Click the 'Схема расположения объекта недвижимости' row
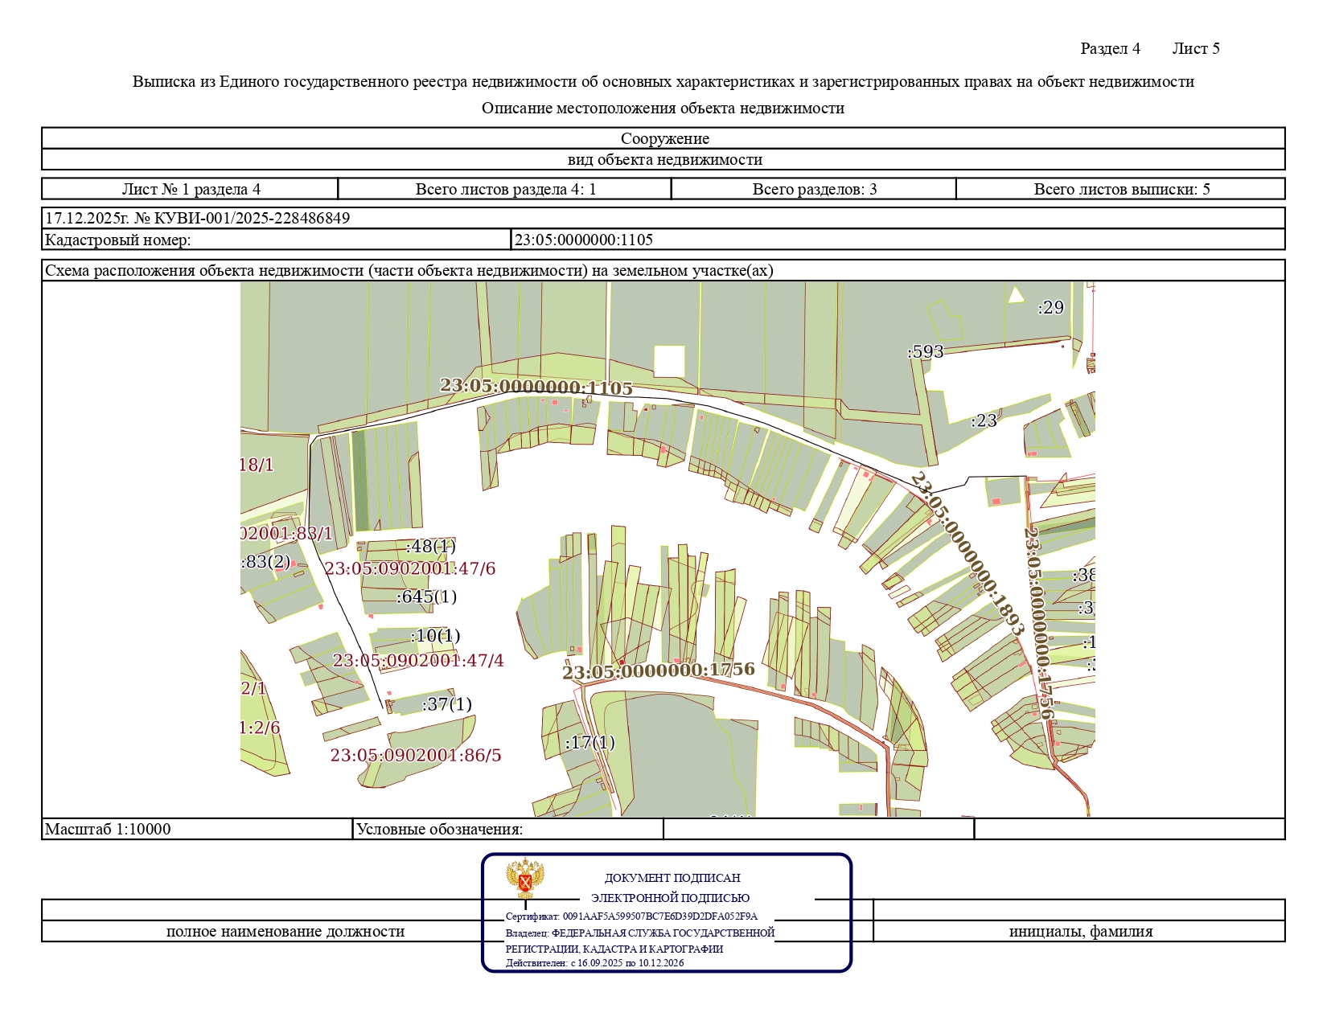This screenshot has height=1025, width=1327. [663, 270]
